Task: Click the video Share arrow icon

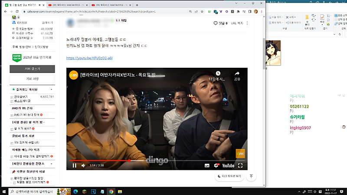Action: (x=237, y=73)
